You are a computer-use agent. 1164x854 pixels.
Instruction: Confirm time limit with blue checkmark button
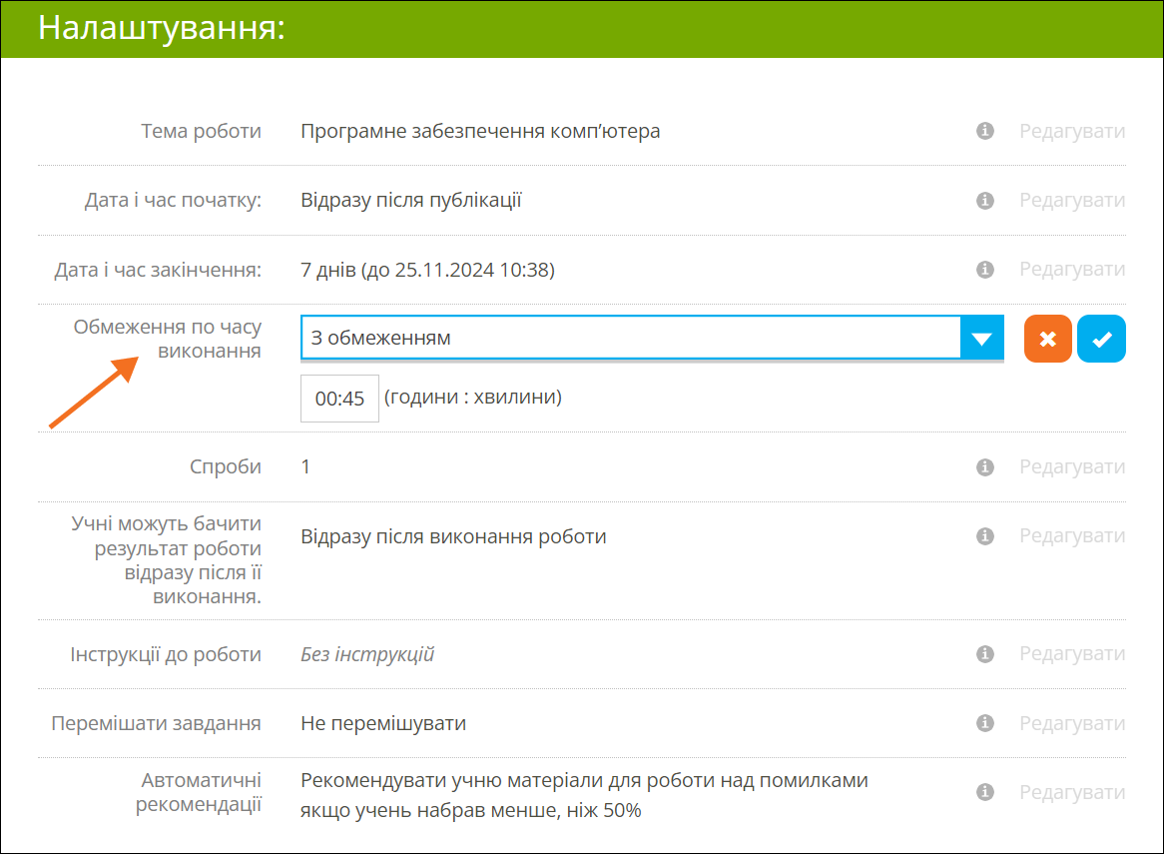coord(1101,339)
